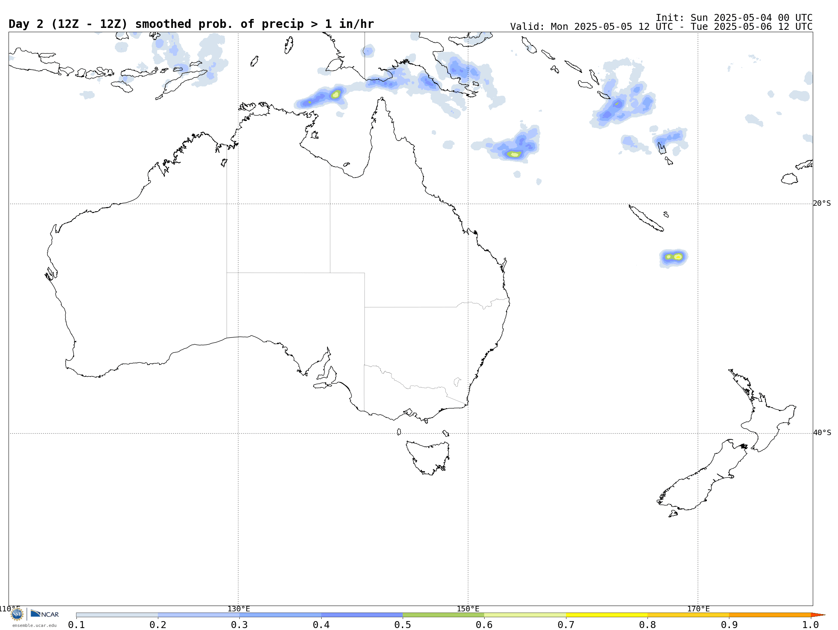Pick the 0.6–0.7 pale yellow colorbar segment

(525, 615)
